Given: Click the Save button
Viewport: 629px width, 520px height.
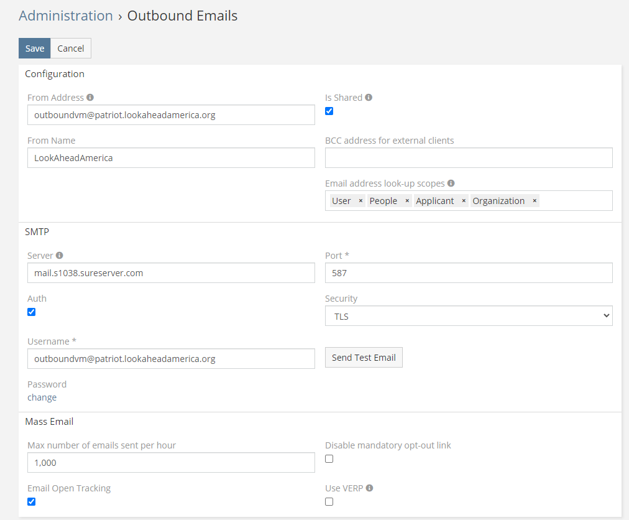Looking at the screenshot, I should click(35, 49).
